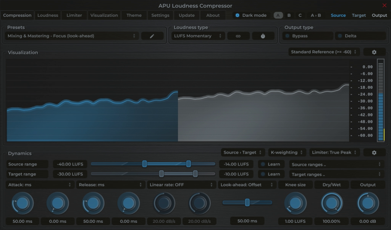This screenshot has width=391, height=230.
Task: Open the LUFS Momentary loudness type dropdown
Action: click(x=198, y=35)
